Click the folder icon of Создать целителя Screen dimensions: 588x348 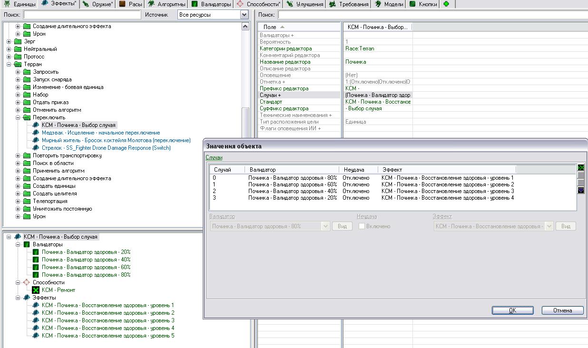pyautogui.click(x=27, y=193)
